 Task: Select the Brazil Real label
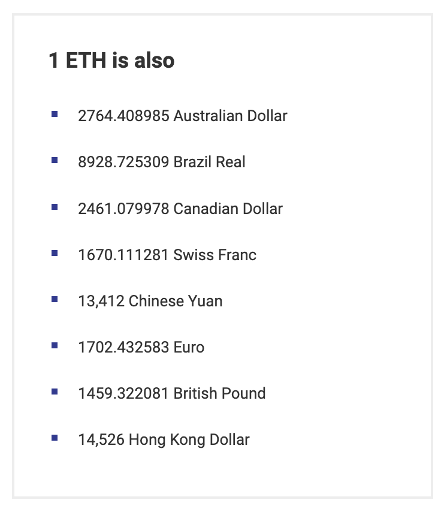tap(209, 162)
